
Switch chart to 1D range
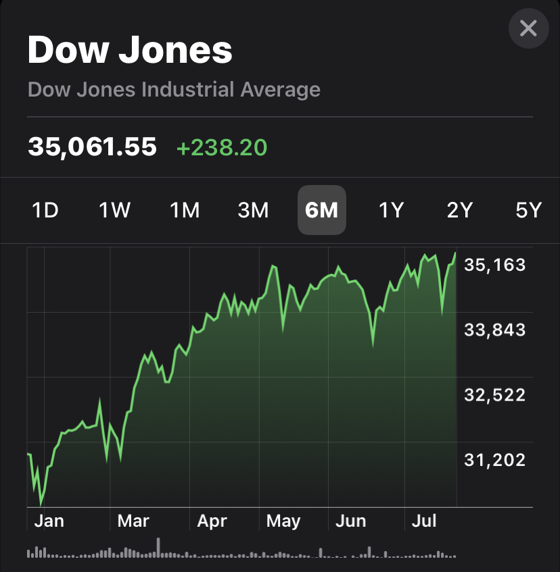click(x=45, y=210)
